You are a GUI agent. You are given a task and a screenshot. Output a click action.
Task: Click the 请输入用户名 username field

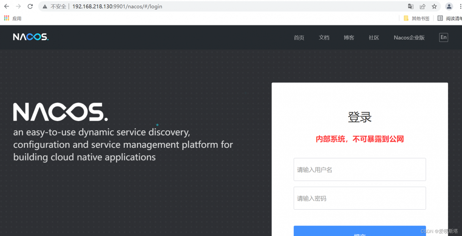point(359,169)
